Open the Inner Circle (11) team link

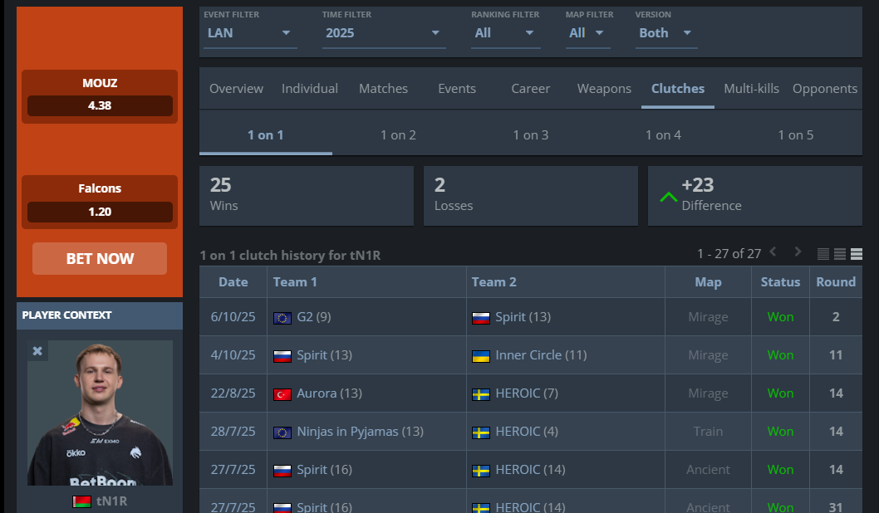(x=541, y=355)
